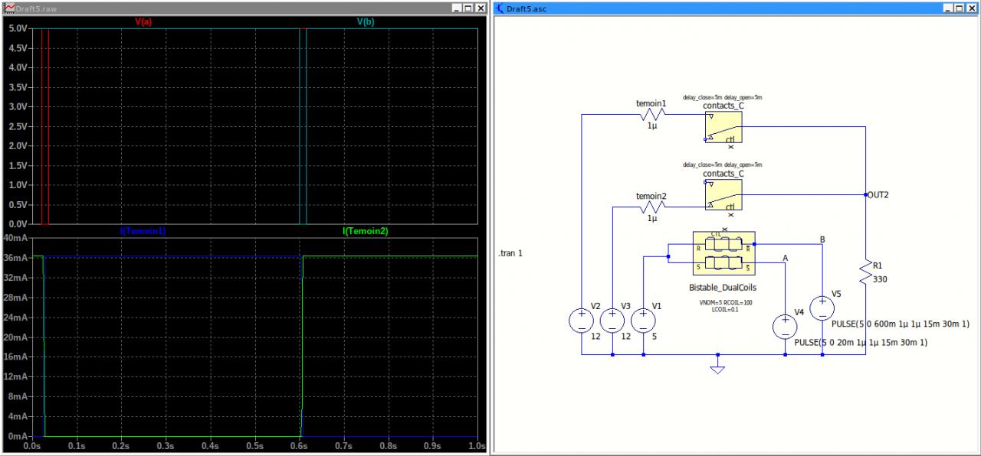Screen dimensions: 981x456
Task: Select the V(b) trace label
Action: (x=366, y=22)
